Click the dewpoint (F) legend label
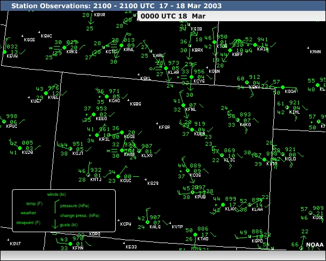This screenshot has height=261, width=326. pos(28,222)
